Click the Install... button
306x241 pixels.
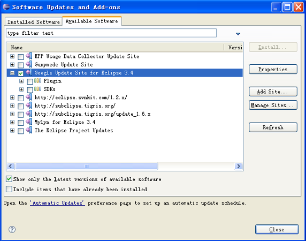[x=273, y=47]
